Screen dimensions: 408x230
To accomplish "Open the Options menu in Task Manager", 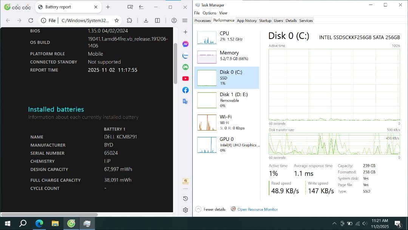I will click(x=209, y=12).
